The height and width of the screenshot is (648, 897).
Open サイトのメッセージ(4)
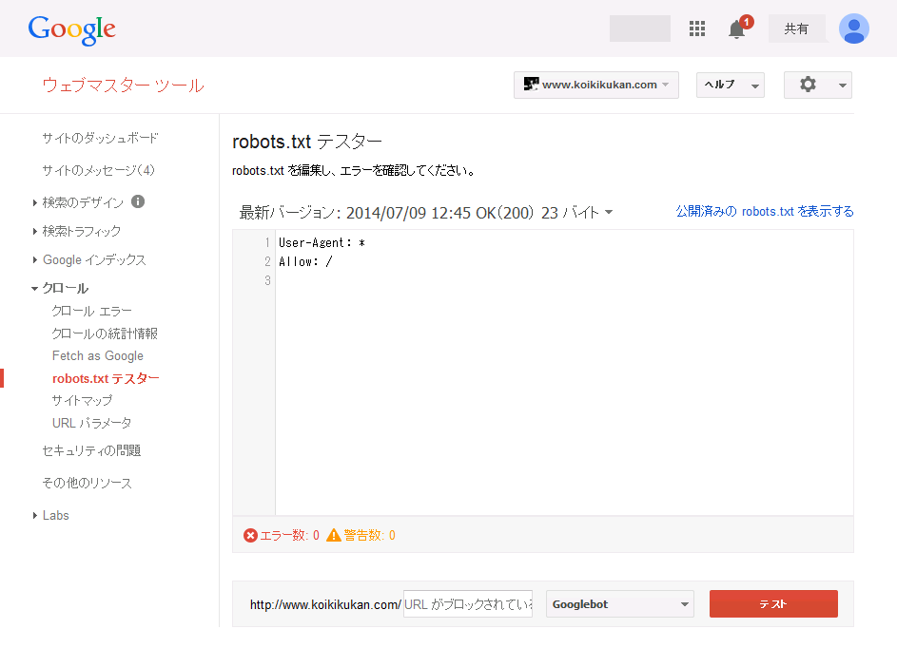98,170
